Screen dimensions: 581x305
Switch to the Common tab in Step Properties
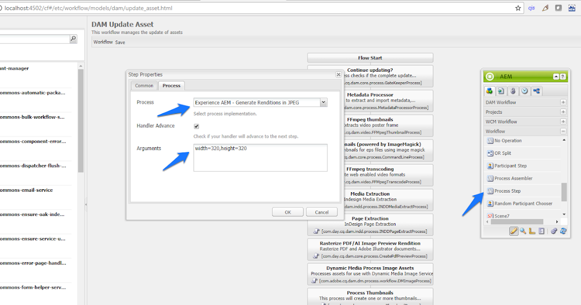[x=144, y=86]
